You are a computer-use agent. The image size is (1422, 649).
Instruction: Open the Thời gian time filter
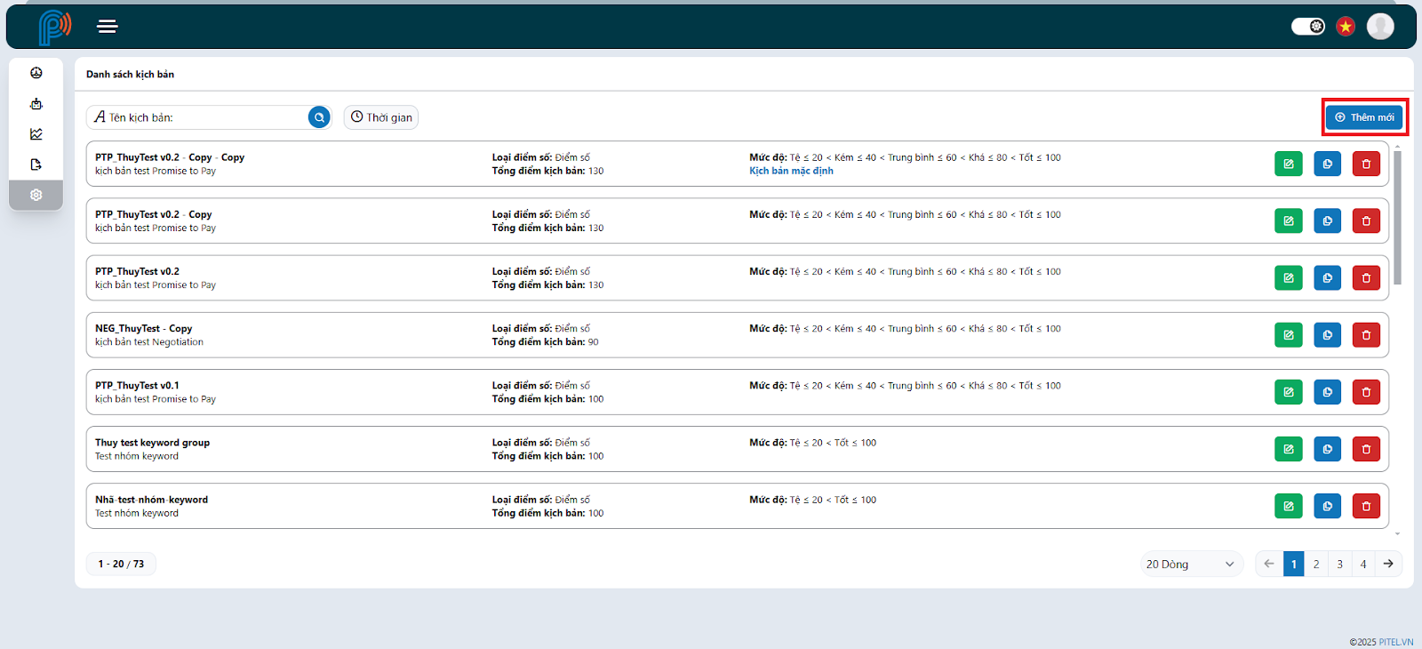[381, 117]
